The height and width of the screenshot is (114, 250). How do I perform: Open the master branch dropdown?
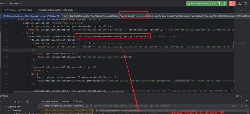pyautogui.click(x=16, y=3)
